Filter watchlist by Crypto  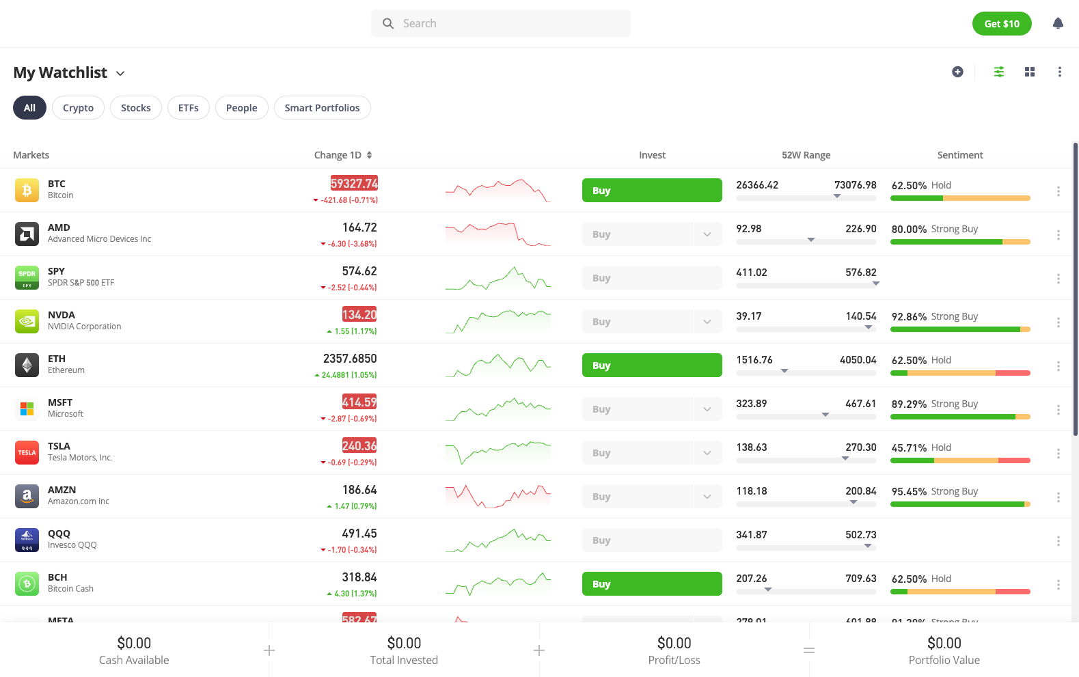tap(78, 108)
